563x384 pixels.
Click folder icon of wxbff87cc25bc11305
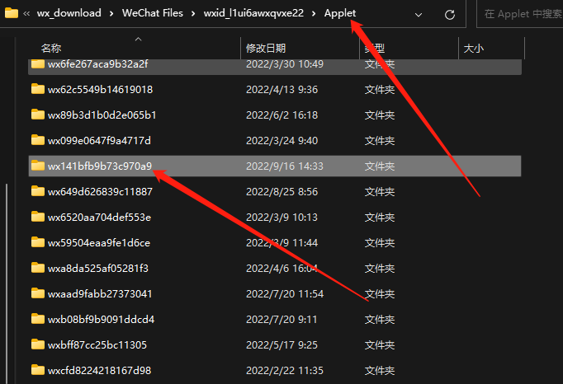[38, 344]
